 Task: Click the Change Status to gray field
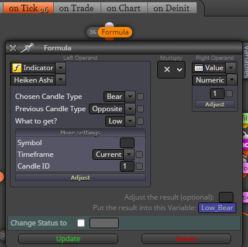point(104,223)
